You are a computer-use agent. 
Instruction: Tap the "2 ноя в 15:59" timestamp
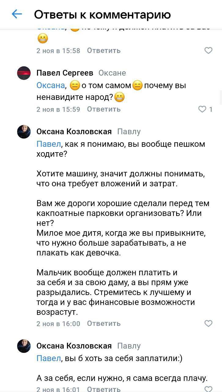point(58,109)
